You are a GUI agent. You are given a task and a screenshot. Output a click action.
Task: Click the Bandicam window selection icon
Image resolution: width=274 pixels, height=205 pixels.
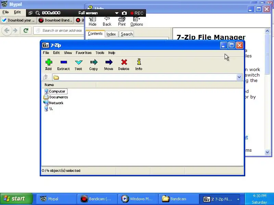[30, 13]
